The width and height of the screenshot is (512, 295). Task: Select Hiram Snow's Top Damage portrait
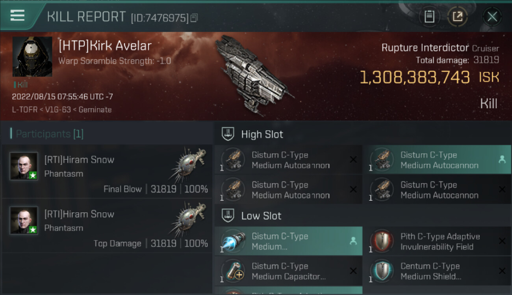pos(24,220)
